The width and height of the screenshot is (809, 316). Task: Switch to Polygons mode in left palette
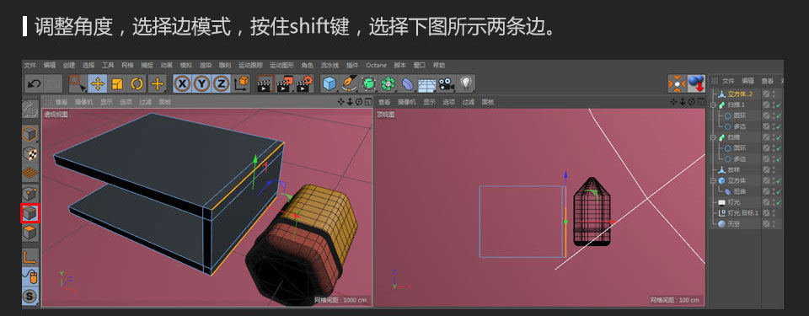pos(30,233)
